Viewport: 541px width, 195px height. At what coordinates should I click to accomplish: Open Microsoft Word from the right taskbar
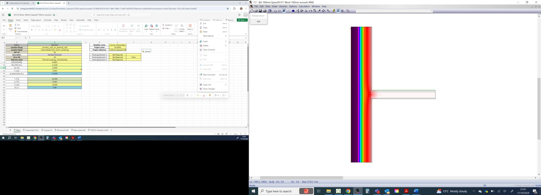pos(416,191)
